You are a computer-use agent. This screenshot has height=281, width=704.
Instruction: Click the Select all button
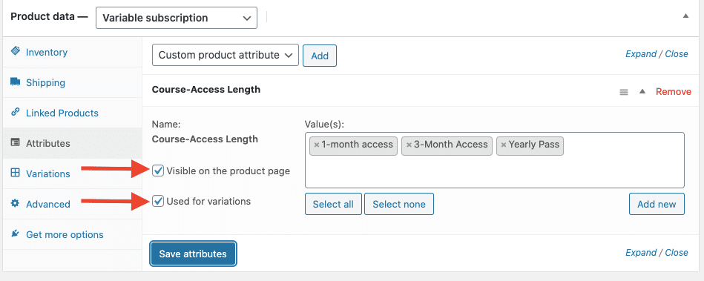(x=333, y=204)
